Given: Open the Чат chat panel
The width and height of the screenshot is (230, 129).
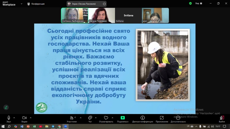Looking at the screenshot, I should point(90,119).
